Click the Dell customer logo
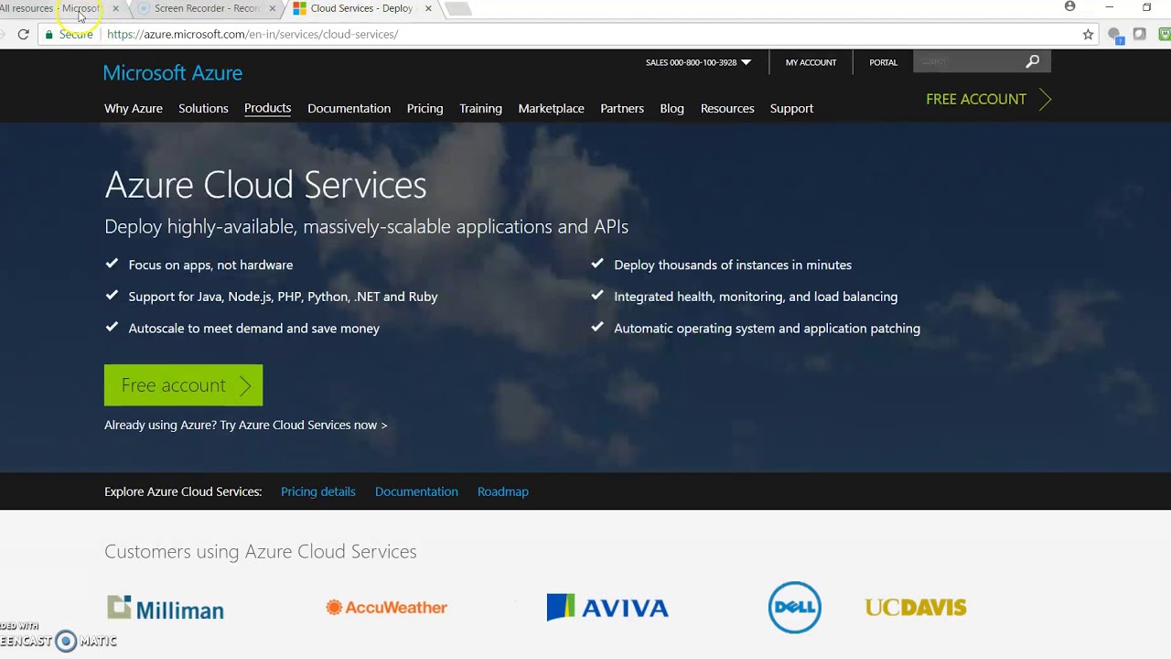Image resolution: width=1171 pixels, height=659 pixels. [794, 607]
